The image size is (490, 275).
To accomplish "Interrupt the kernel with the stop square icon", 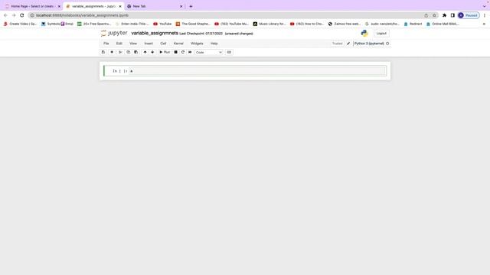I will (x=175, y=52).
